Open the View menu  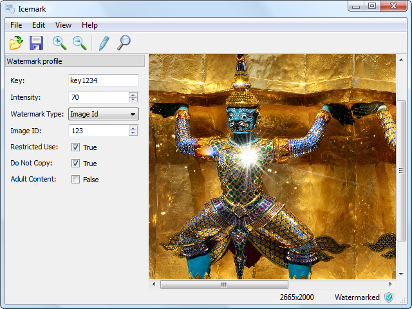[x=63, y=25]
